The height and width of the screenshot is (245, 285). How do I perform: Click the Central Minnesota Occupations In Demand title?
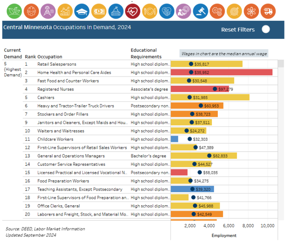[67, 27]
